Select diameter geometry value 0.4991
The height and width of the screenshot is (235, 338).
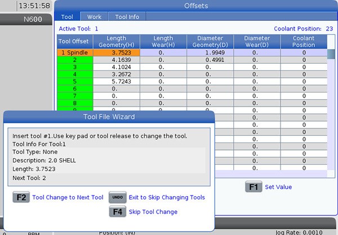coord(210,60)
